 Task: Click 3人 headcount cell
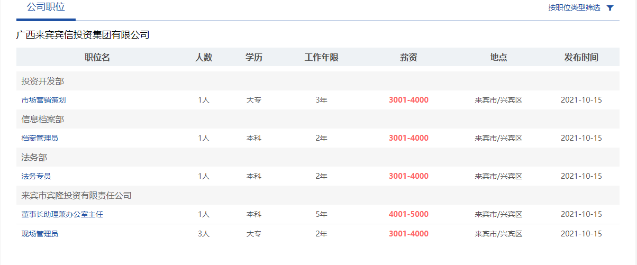pyautogui.click(x=204, y=234)
